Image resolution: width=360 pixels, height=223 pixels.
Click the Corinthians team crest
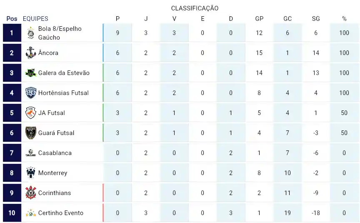[30, 193]
